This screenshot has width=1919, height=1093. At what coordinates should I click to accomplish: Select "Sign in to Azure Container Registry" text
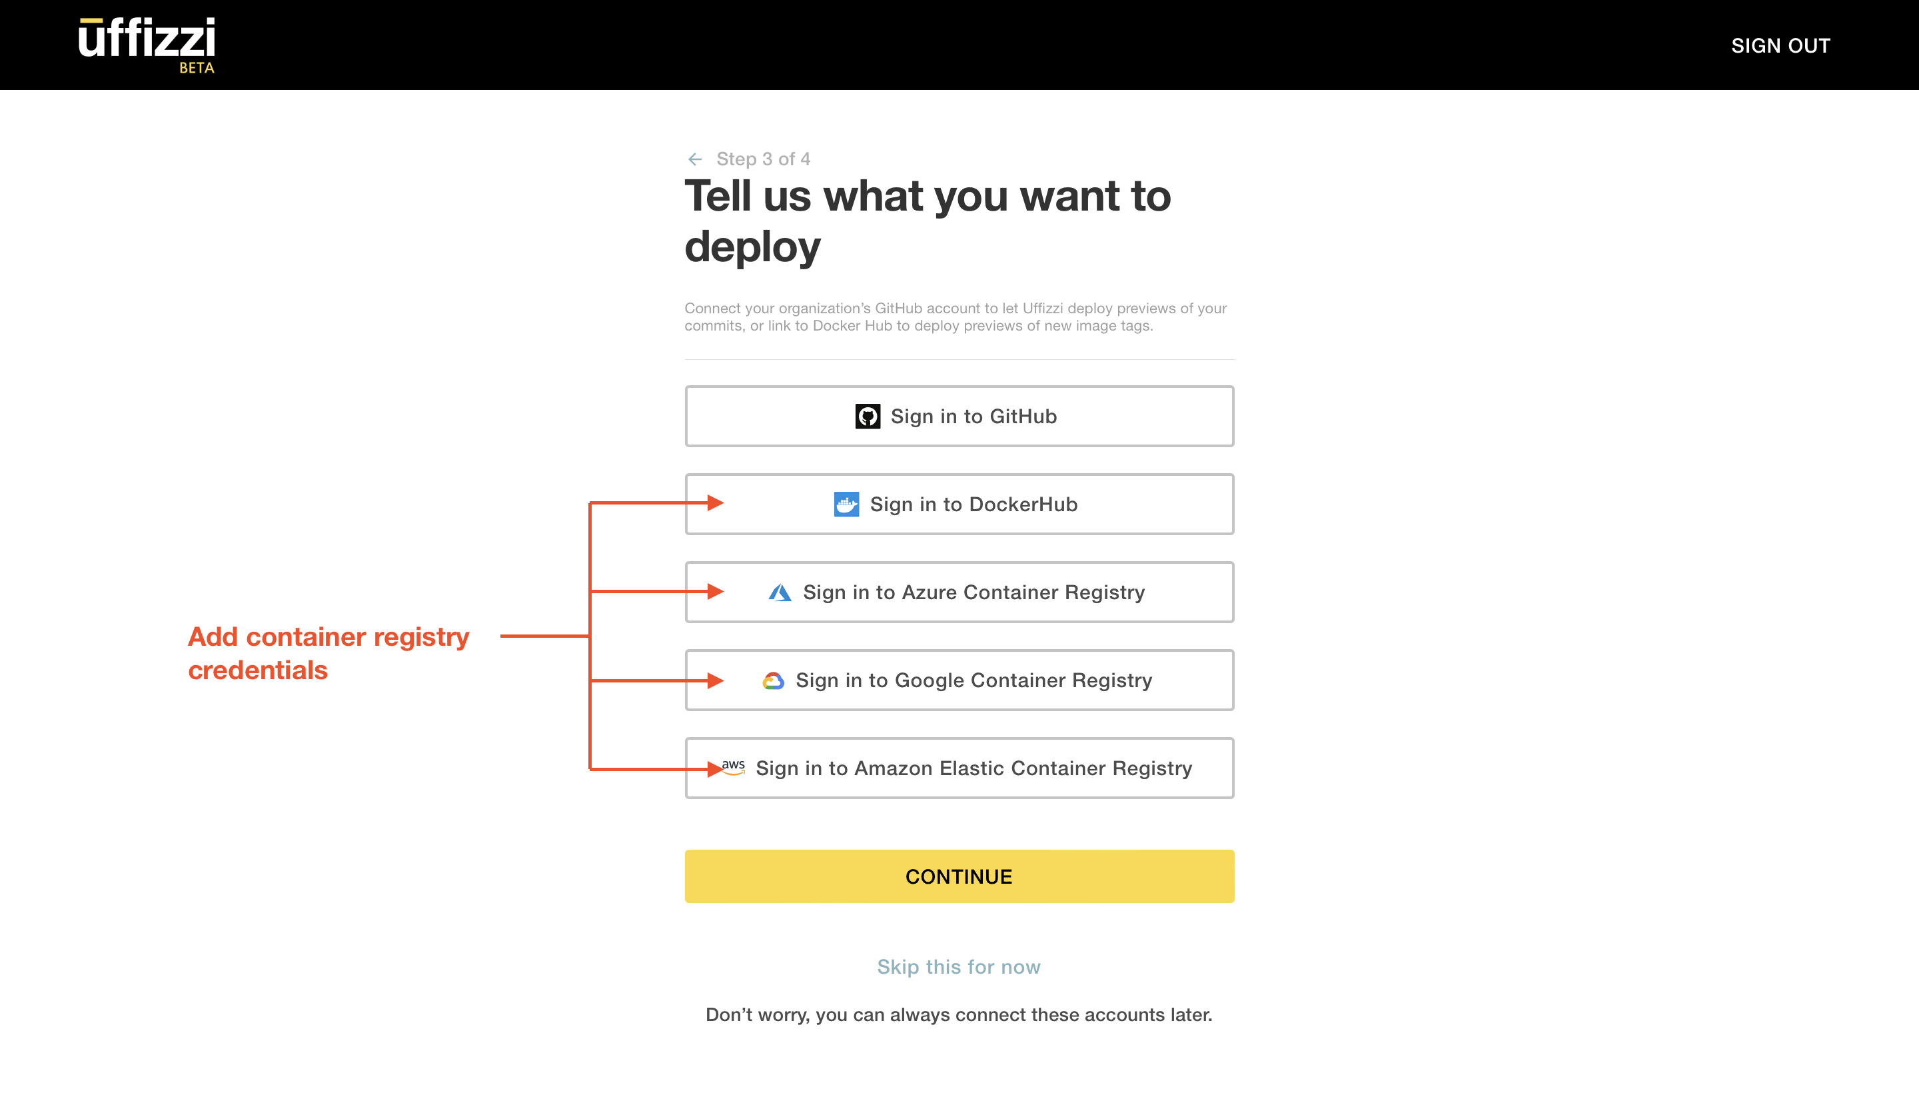[x=973, y=592]
